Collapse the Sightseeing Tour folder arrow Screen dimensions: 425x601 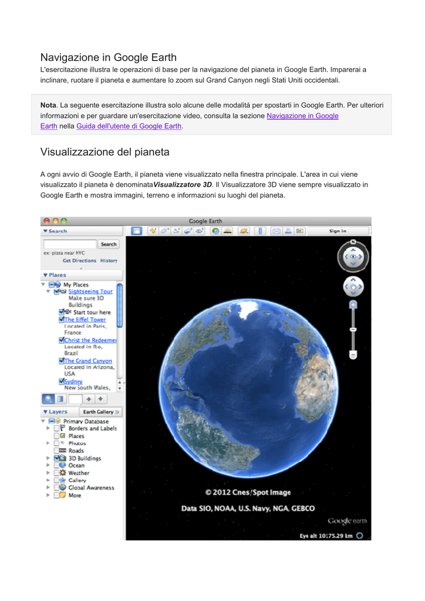tap(48, 292)
